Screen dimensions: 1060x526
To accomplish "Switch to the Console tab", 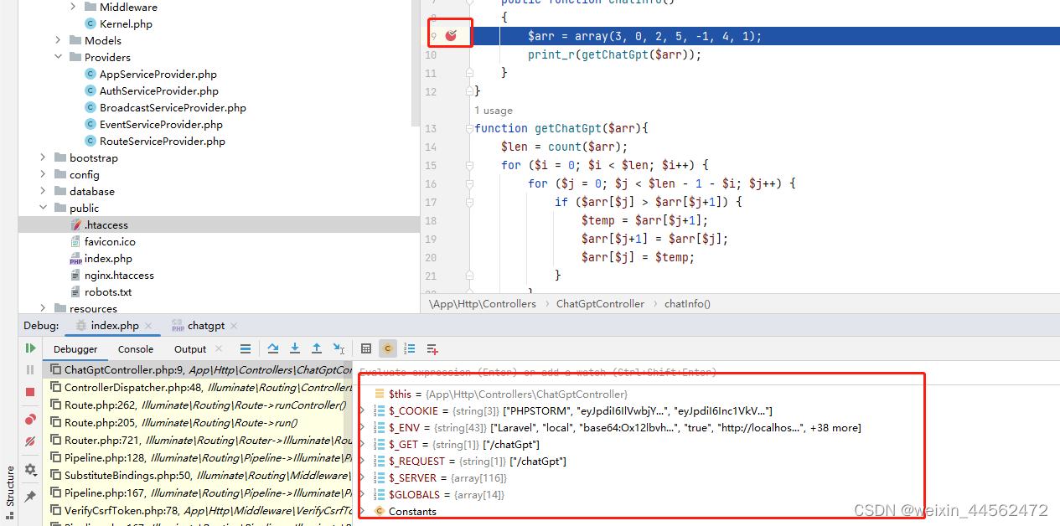I will (x=135, y=349).
